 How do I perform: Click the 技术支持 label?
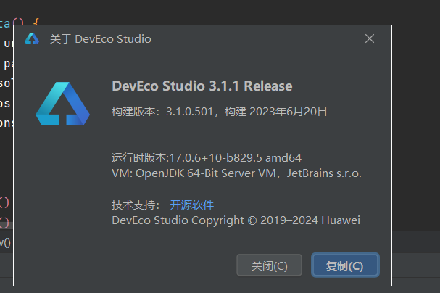click(136, 205)
